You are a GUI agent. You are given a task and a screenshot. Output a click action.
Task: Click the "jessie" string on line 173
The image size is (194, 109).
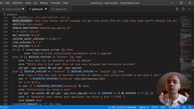pos(105,71)
